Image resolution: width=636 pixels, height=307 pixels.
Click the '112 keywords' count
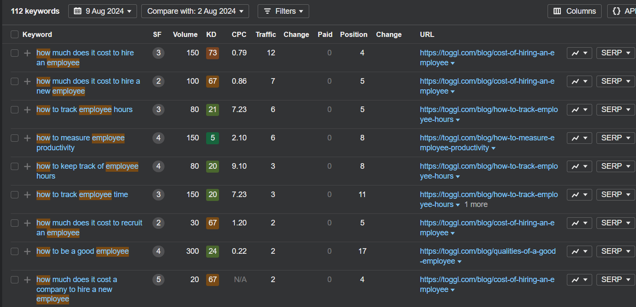35,11
